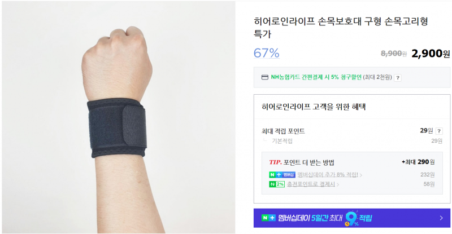Click the NH card discount help question mark icon
452x234 pixels.
(398, 78)
